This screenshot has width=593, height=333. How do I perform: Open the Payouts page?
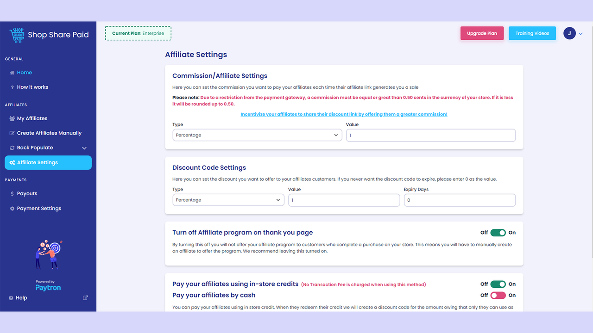point(27,194)
